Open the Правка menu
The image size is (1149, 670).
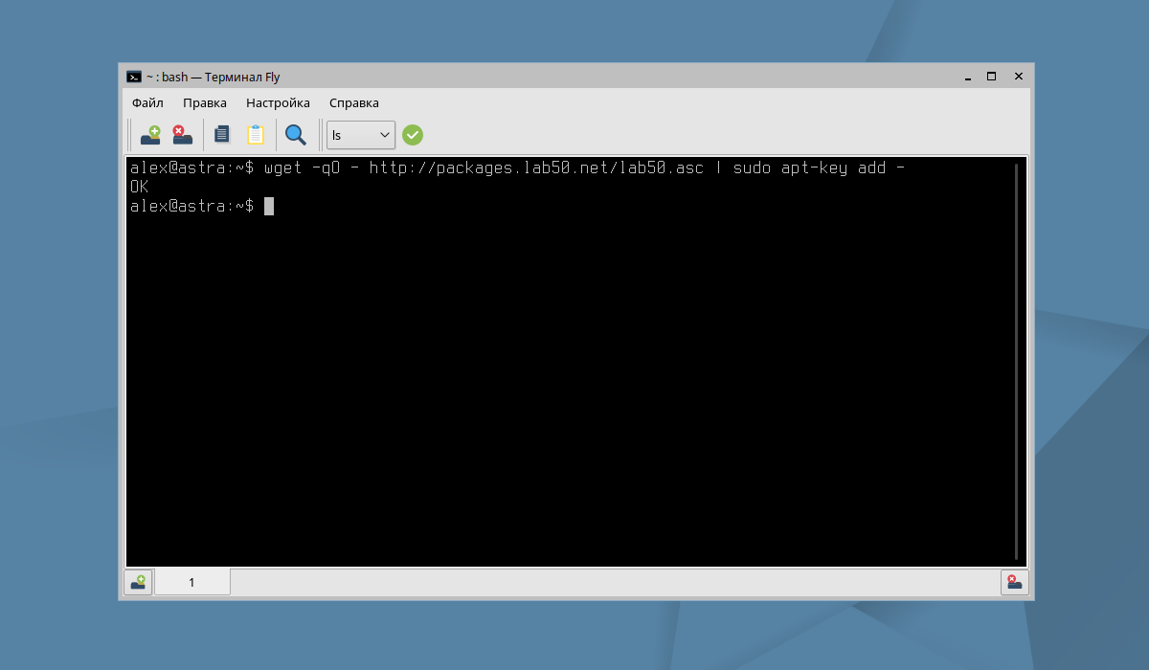(x=205, y=102)
